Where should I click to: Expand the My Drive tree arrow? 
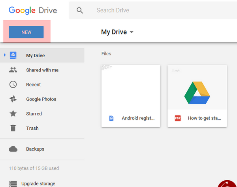5,55
